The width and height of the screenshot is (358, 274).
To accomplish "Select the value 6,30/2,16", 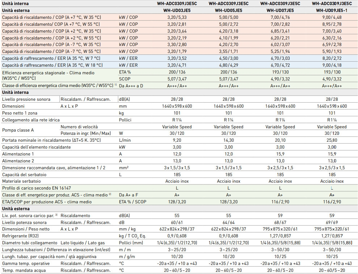I will [x=332, y=38].
